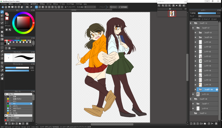Image resolution: width=222 pixels, height=128 pixels.
Task: Toggle visibility of レイヤー-24
Action: tap(195, 42)
